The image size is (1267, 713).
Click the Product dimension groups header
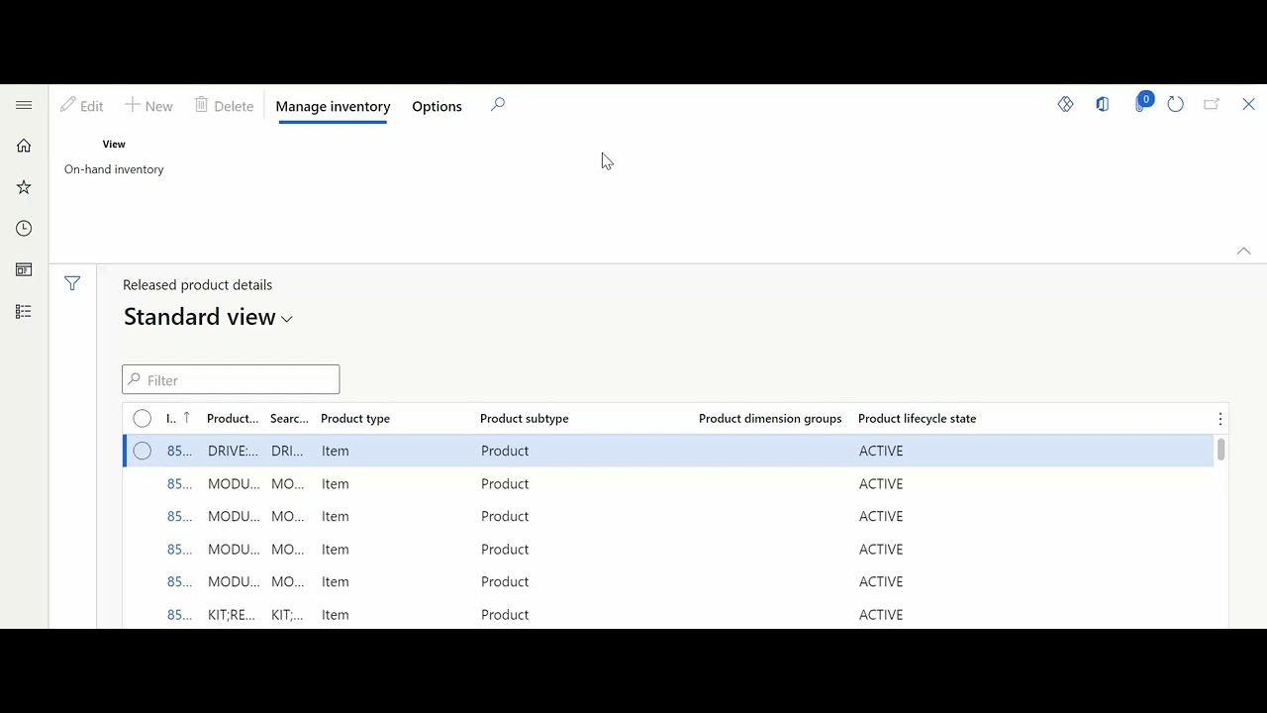click(x=770, y=418)
